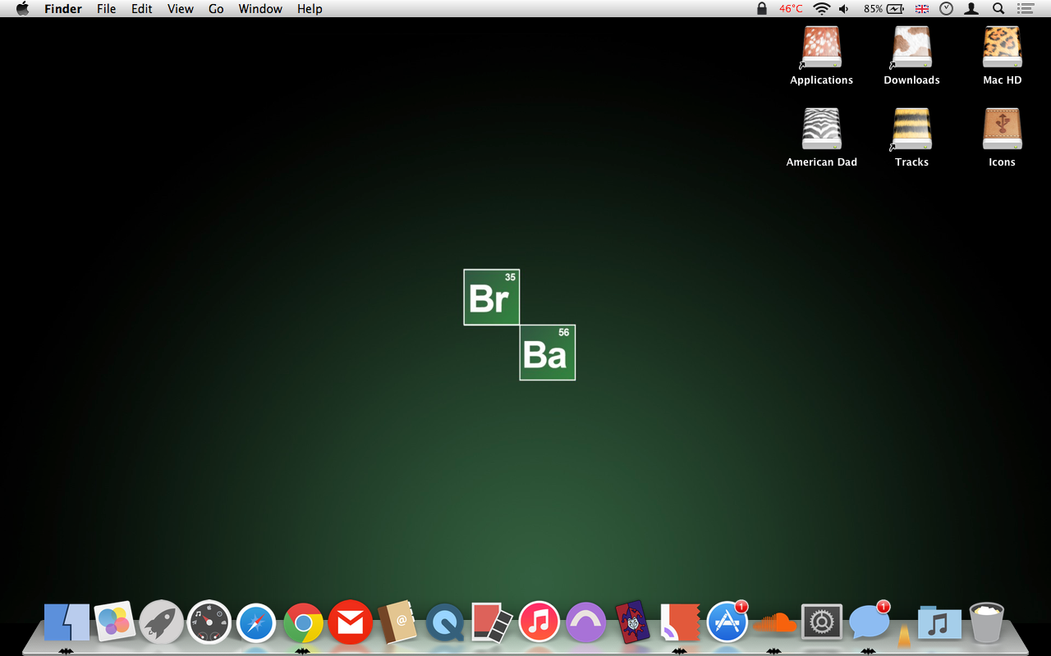The width and height of the screenshot is (1051, 656).
Task: Open Spotlight search magnifier
Action: 998,9
